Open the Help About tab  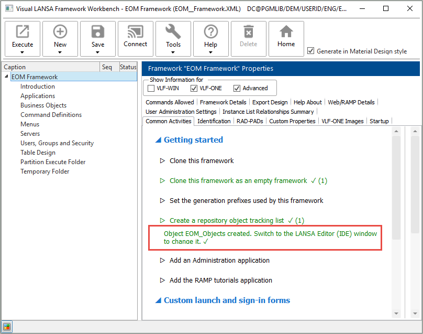coord(307,102)
